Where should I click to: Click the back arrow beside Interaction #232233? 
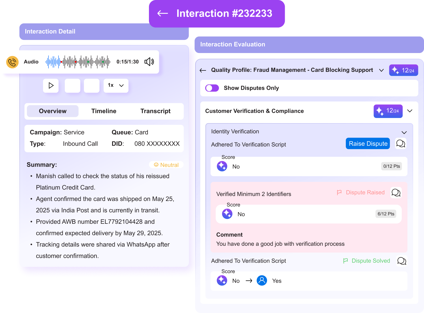pos(163,13)
